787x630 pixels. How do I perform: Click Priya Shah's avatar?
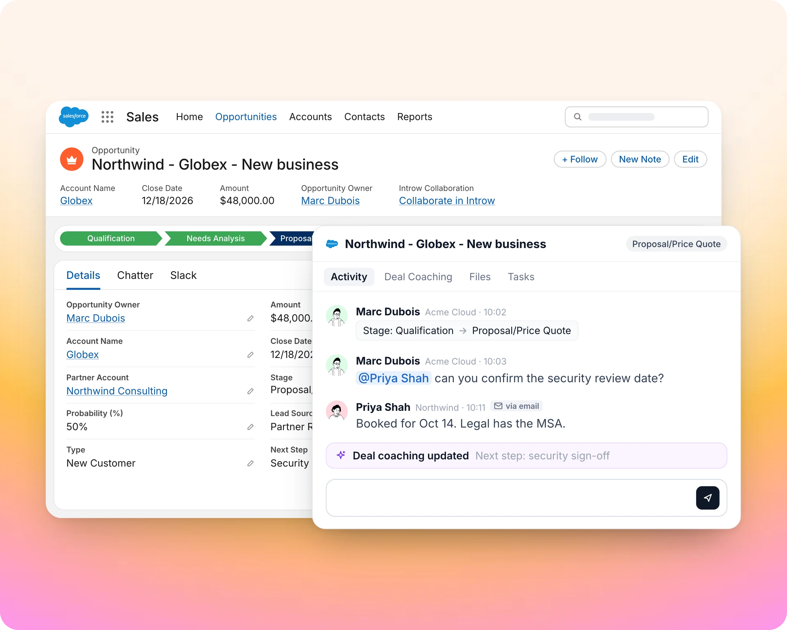pos(336,410)
